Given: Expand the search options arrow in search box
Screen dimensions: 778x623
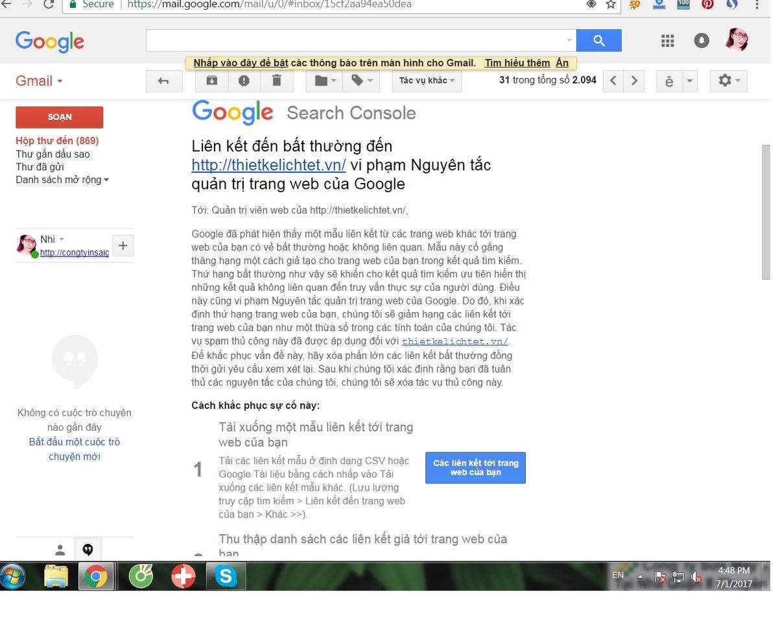Looking at the screenshot, I should click(570, 41).
